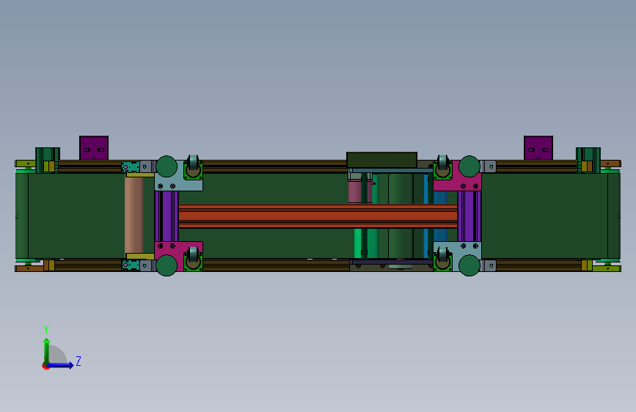Screen dimensions: 636x412
Task: Select the green guide bracket at top-right end
Action: click(x=588, y=160)
